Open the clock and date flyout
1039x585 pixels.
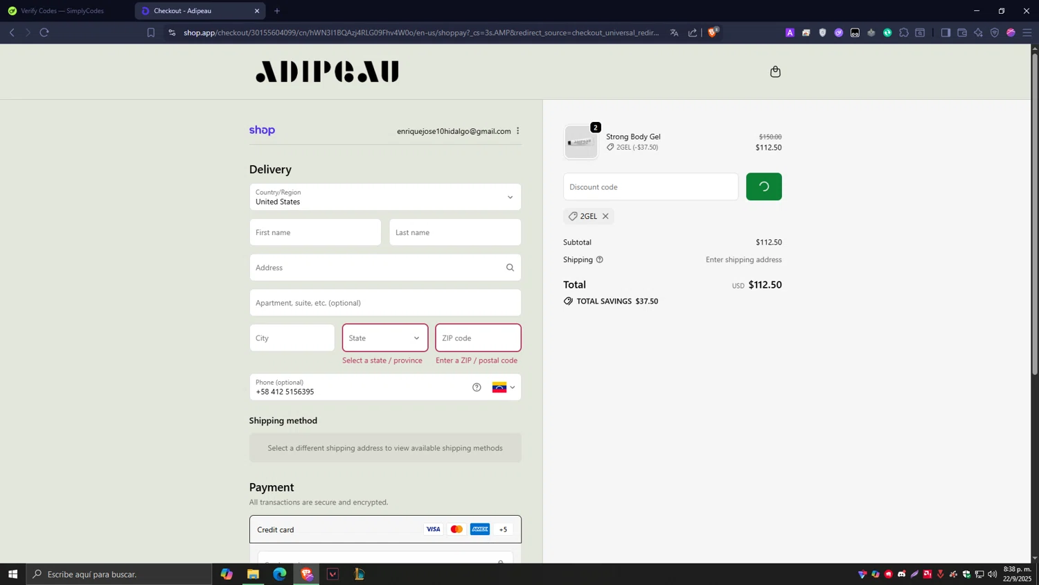pos(1018,574)
